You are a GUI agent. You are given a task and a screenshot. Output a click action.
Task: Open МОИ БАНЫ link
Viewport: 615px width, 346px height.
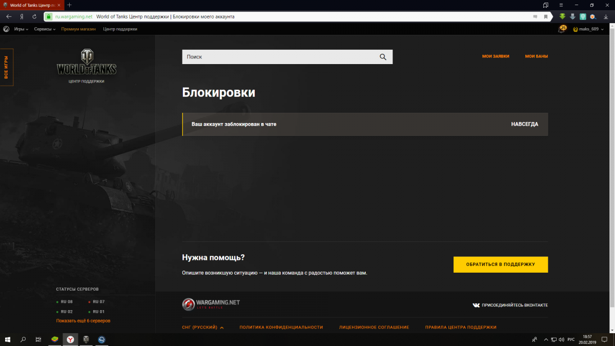(537, 56)
